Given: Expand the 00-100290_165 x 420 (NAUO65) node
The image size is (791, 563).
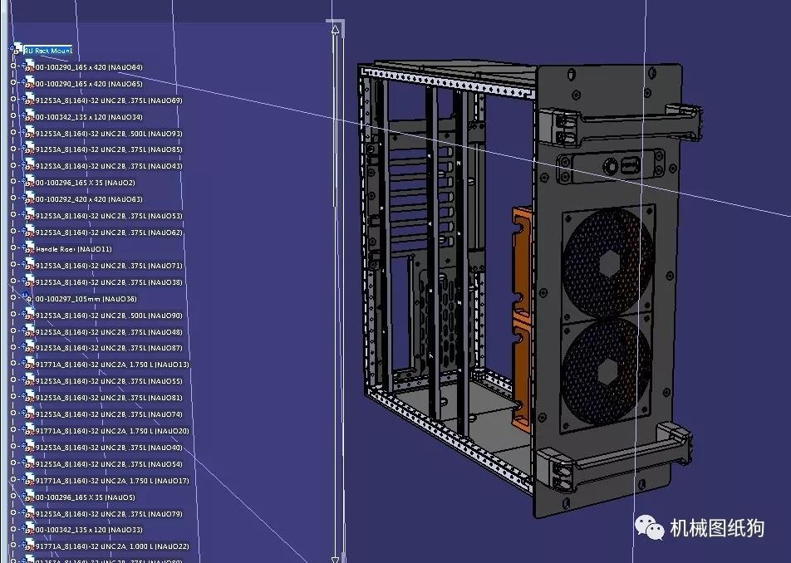Looking at the screenshot, I should coord(14,84).
